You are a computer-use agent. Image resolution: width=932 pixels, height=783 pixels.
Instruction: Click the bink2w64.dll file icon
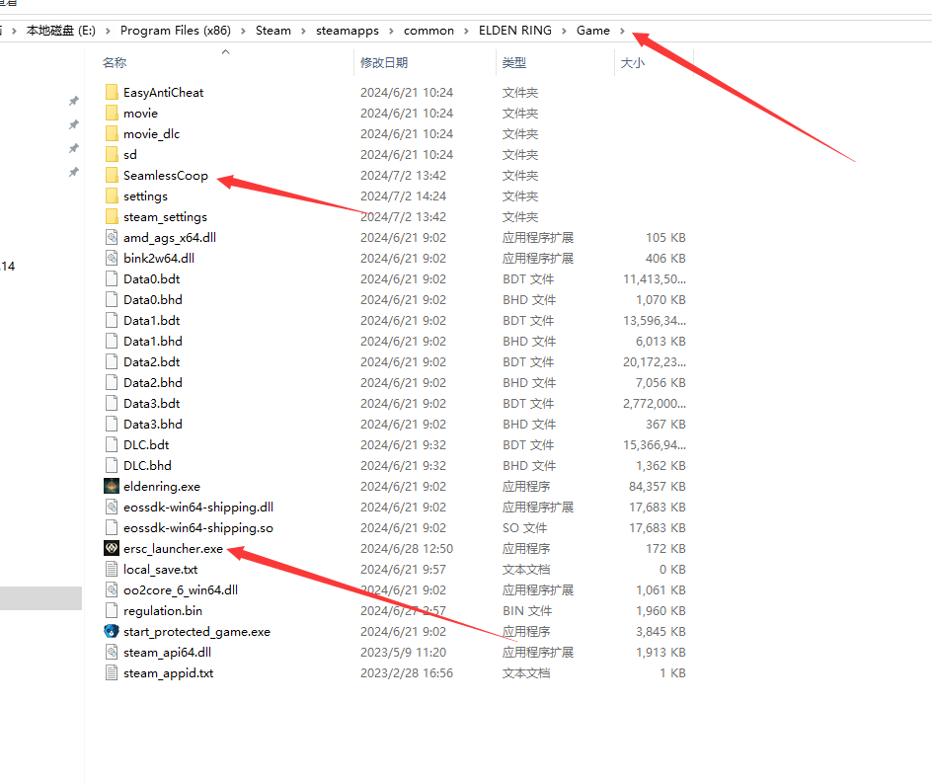tap(112, 258)
